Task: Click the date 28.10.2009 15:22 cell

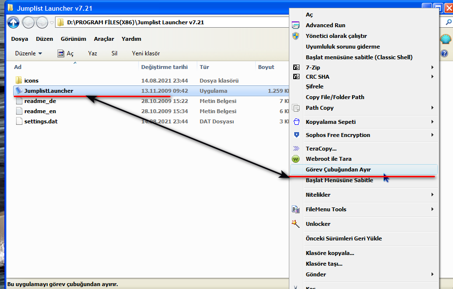Action: tap(165, 101)
